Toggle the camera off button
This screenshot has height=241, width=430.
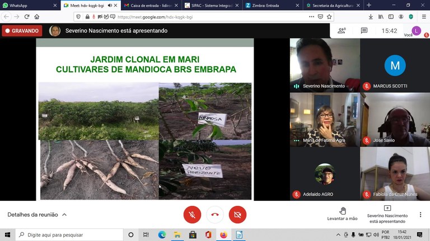(237, 214)
